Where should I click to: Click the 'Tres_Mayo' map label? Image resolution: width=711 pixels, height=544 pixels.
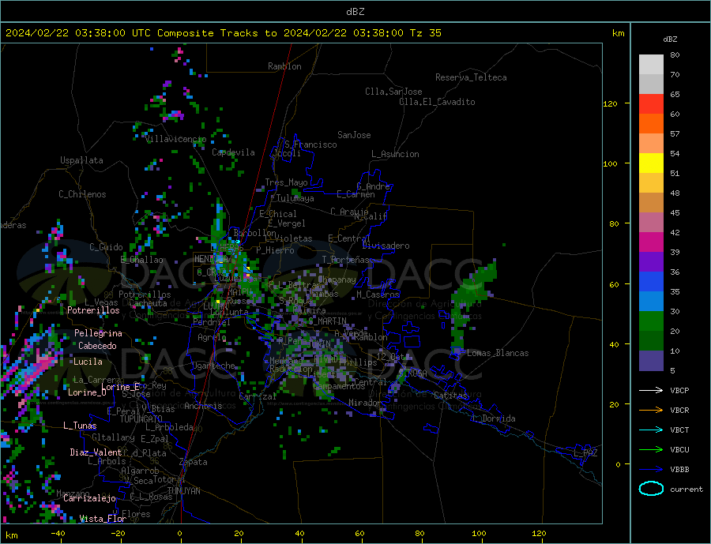click(x=286, y=182)
